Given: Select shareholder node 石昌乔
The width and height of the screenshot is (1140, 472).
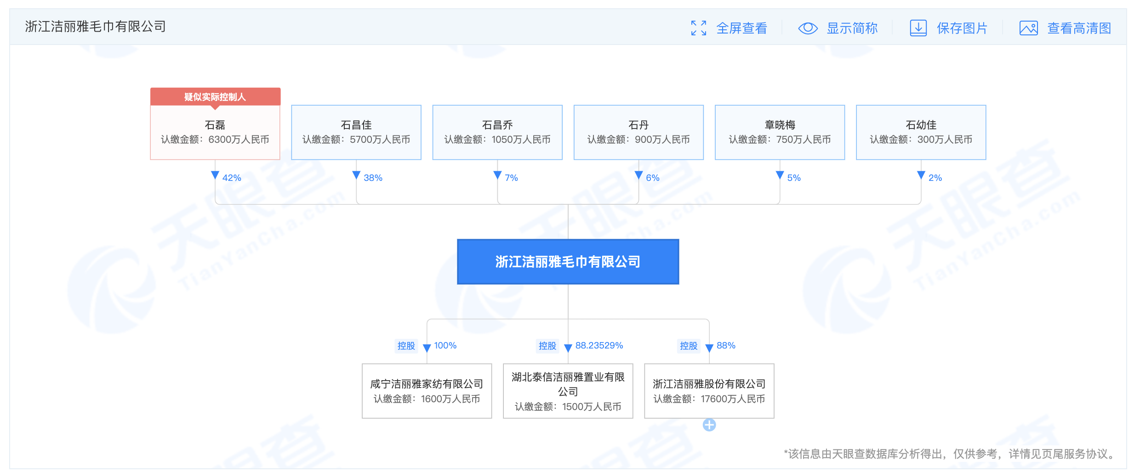Looking at the screenshot, I should click(497, 132).
